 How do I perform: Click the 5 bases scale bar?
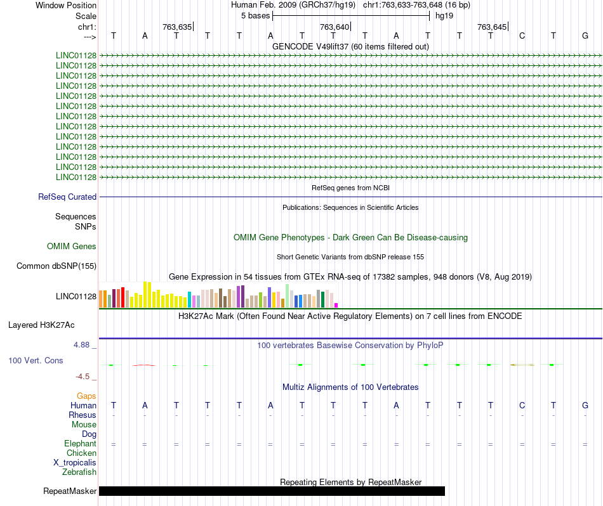pyautogui.click(x=351, y=16)
